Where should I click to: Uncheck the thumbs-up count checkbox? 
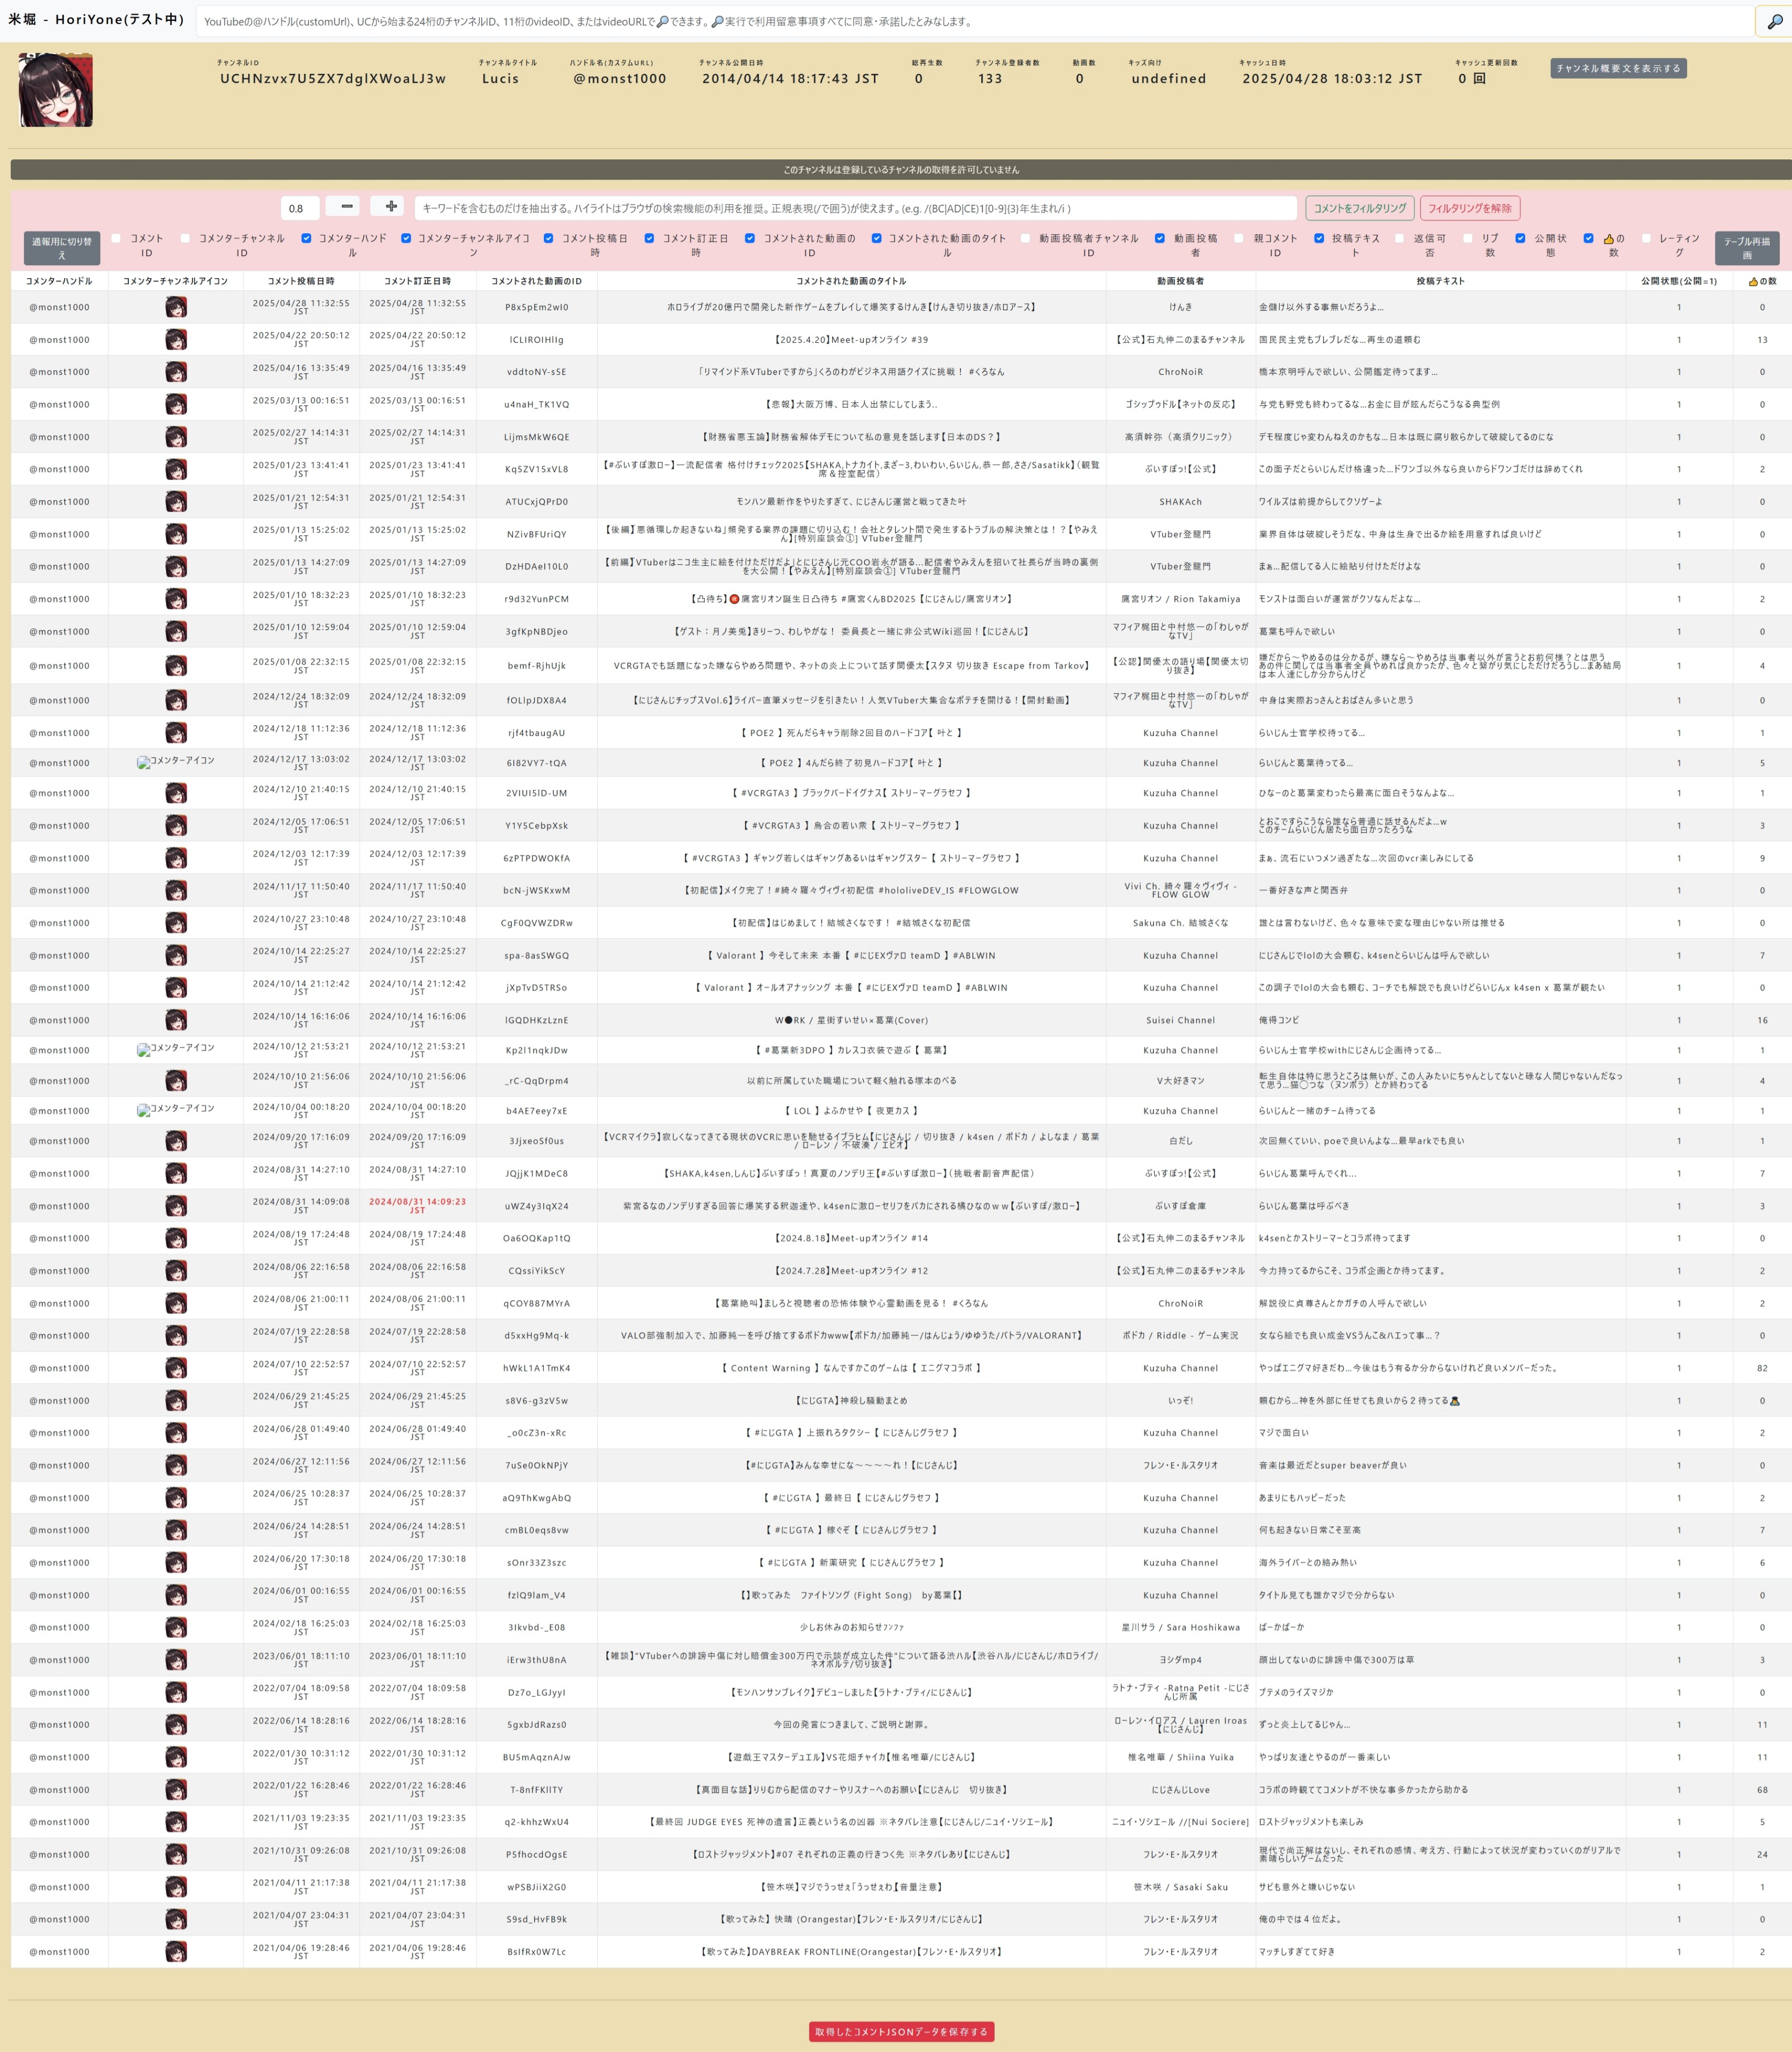point(1588,238)
